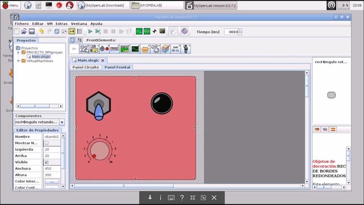Open the Ayuda menu
Viewport: 364px width, 205px height.
[96, 24]
